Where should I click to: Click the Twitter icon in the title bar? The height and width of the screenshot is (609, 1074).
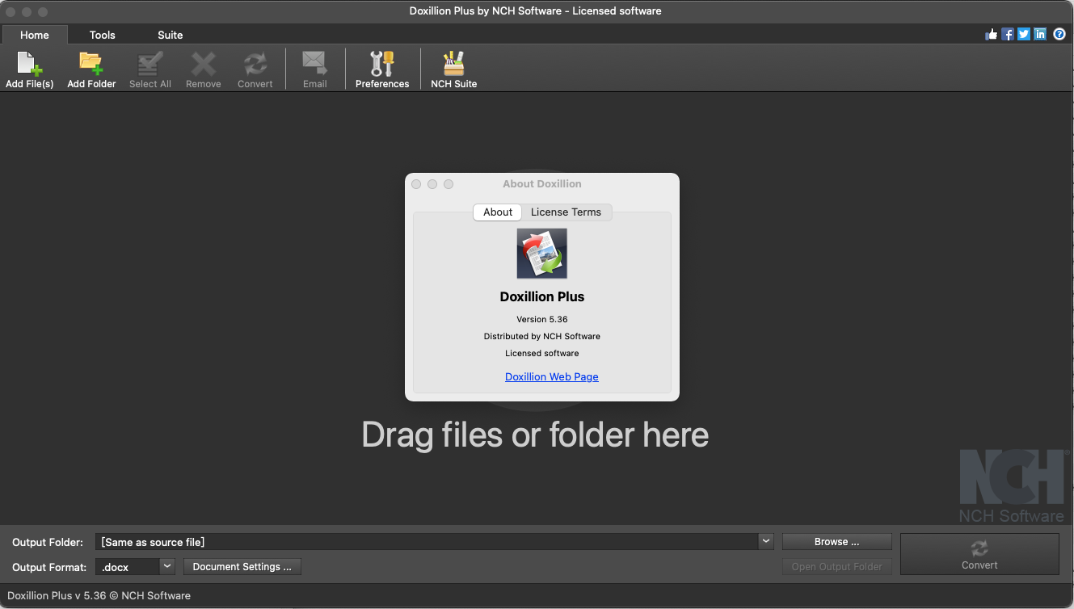tap(1023, 34)
